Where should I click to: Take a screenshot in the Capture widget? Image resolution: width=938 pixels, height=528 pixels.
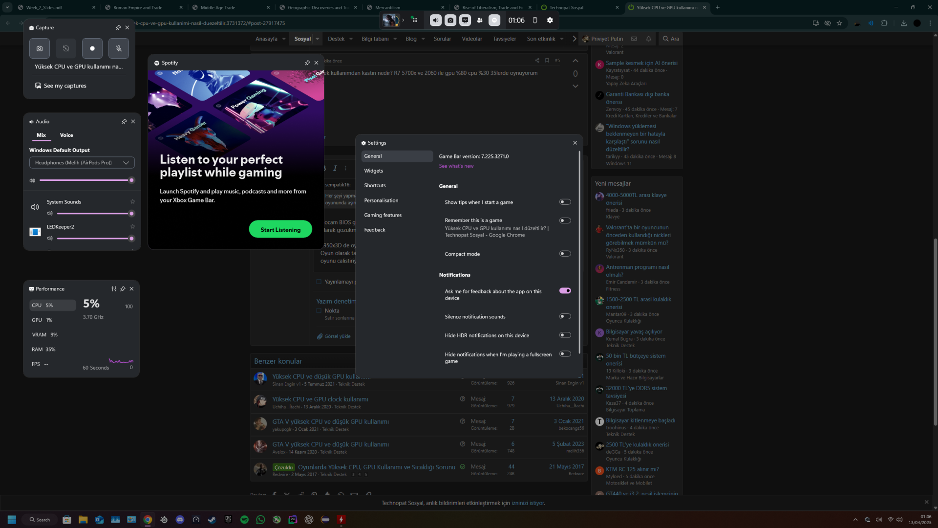(40, 48)
